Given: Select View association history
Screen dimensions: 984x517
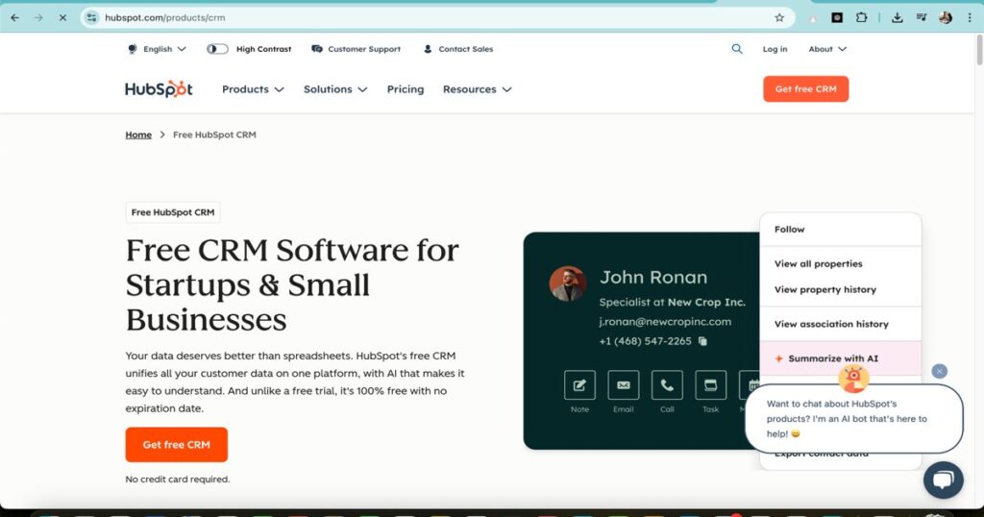Looking at the screenshot, I should [840, 325].
